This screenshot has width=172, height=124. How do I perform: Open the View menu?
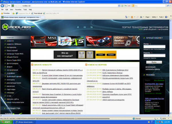(11, 9)
